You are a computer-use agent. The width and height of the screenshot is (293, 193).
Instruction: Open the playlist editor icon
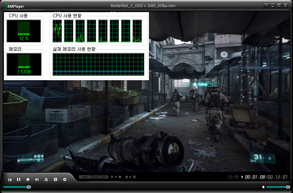[55, 179]
